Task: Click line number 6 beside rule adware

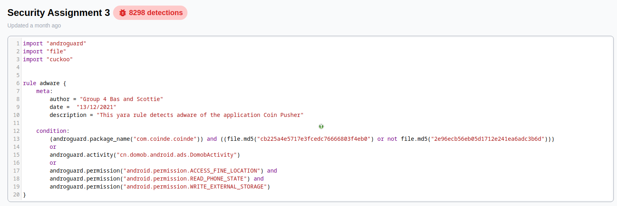Action: tap(18, 83)
